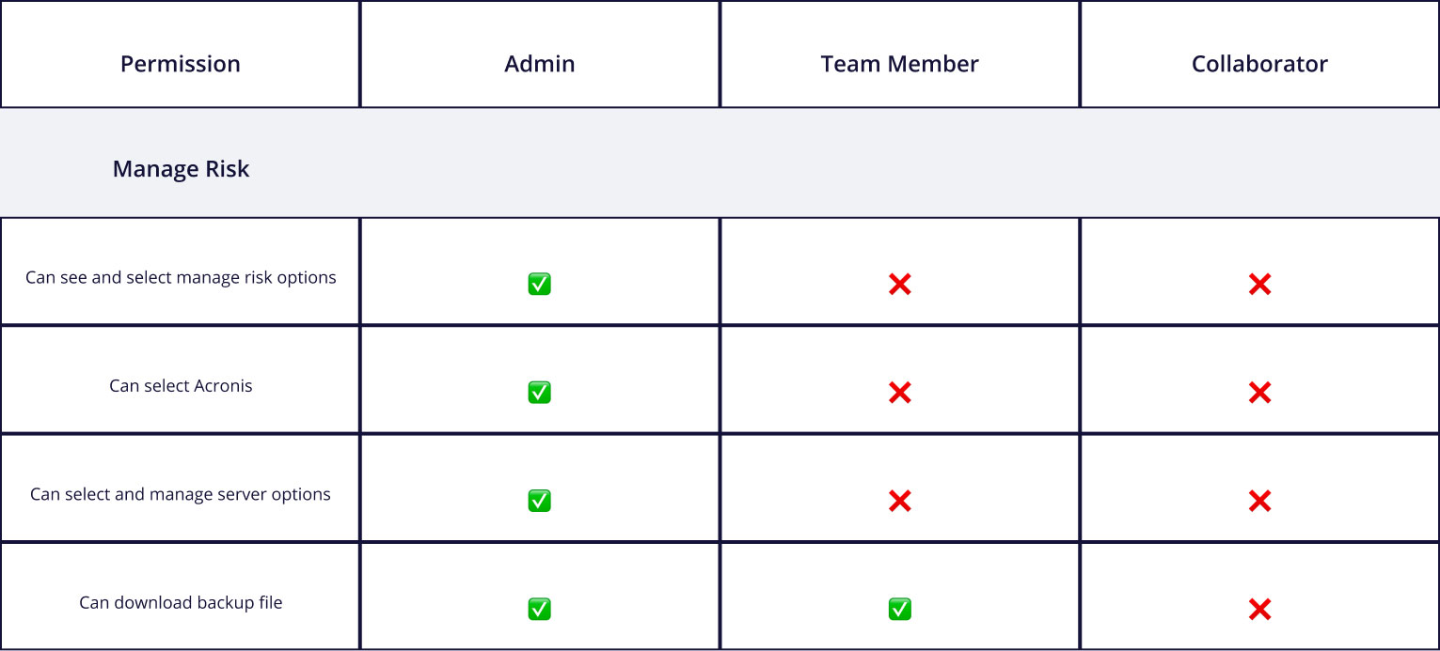Click the Manage Risk section heading
The image size is (1440, 651).
[181, 169]
